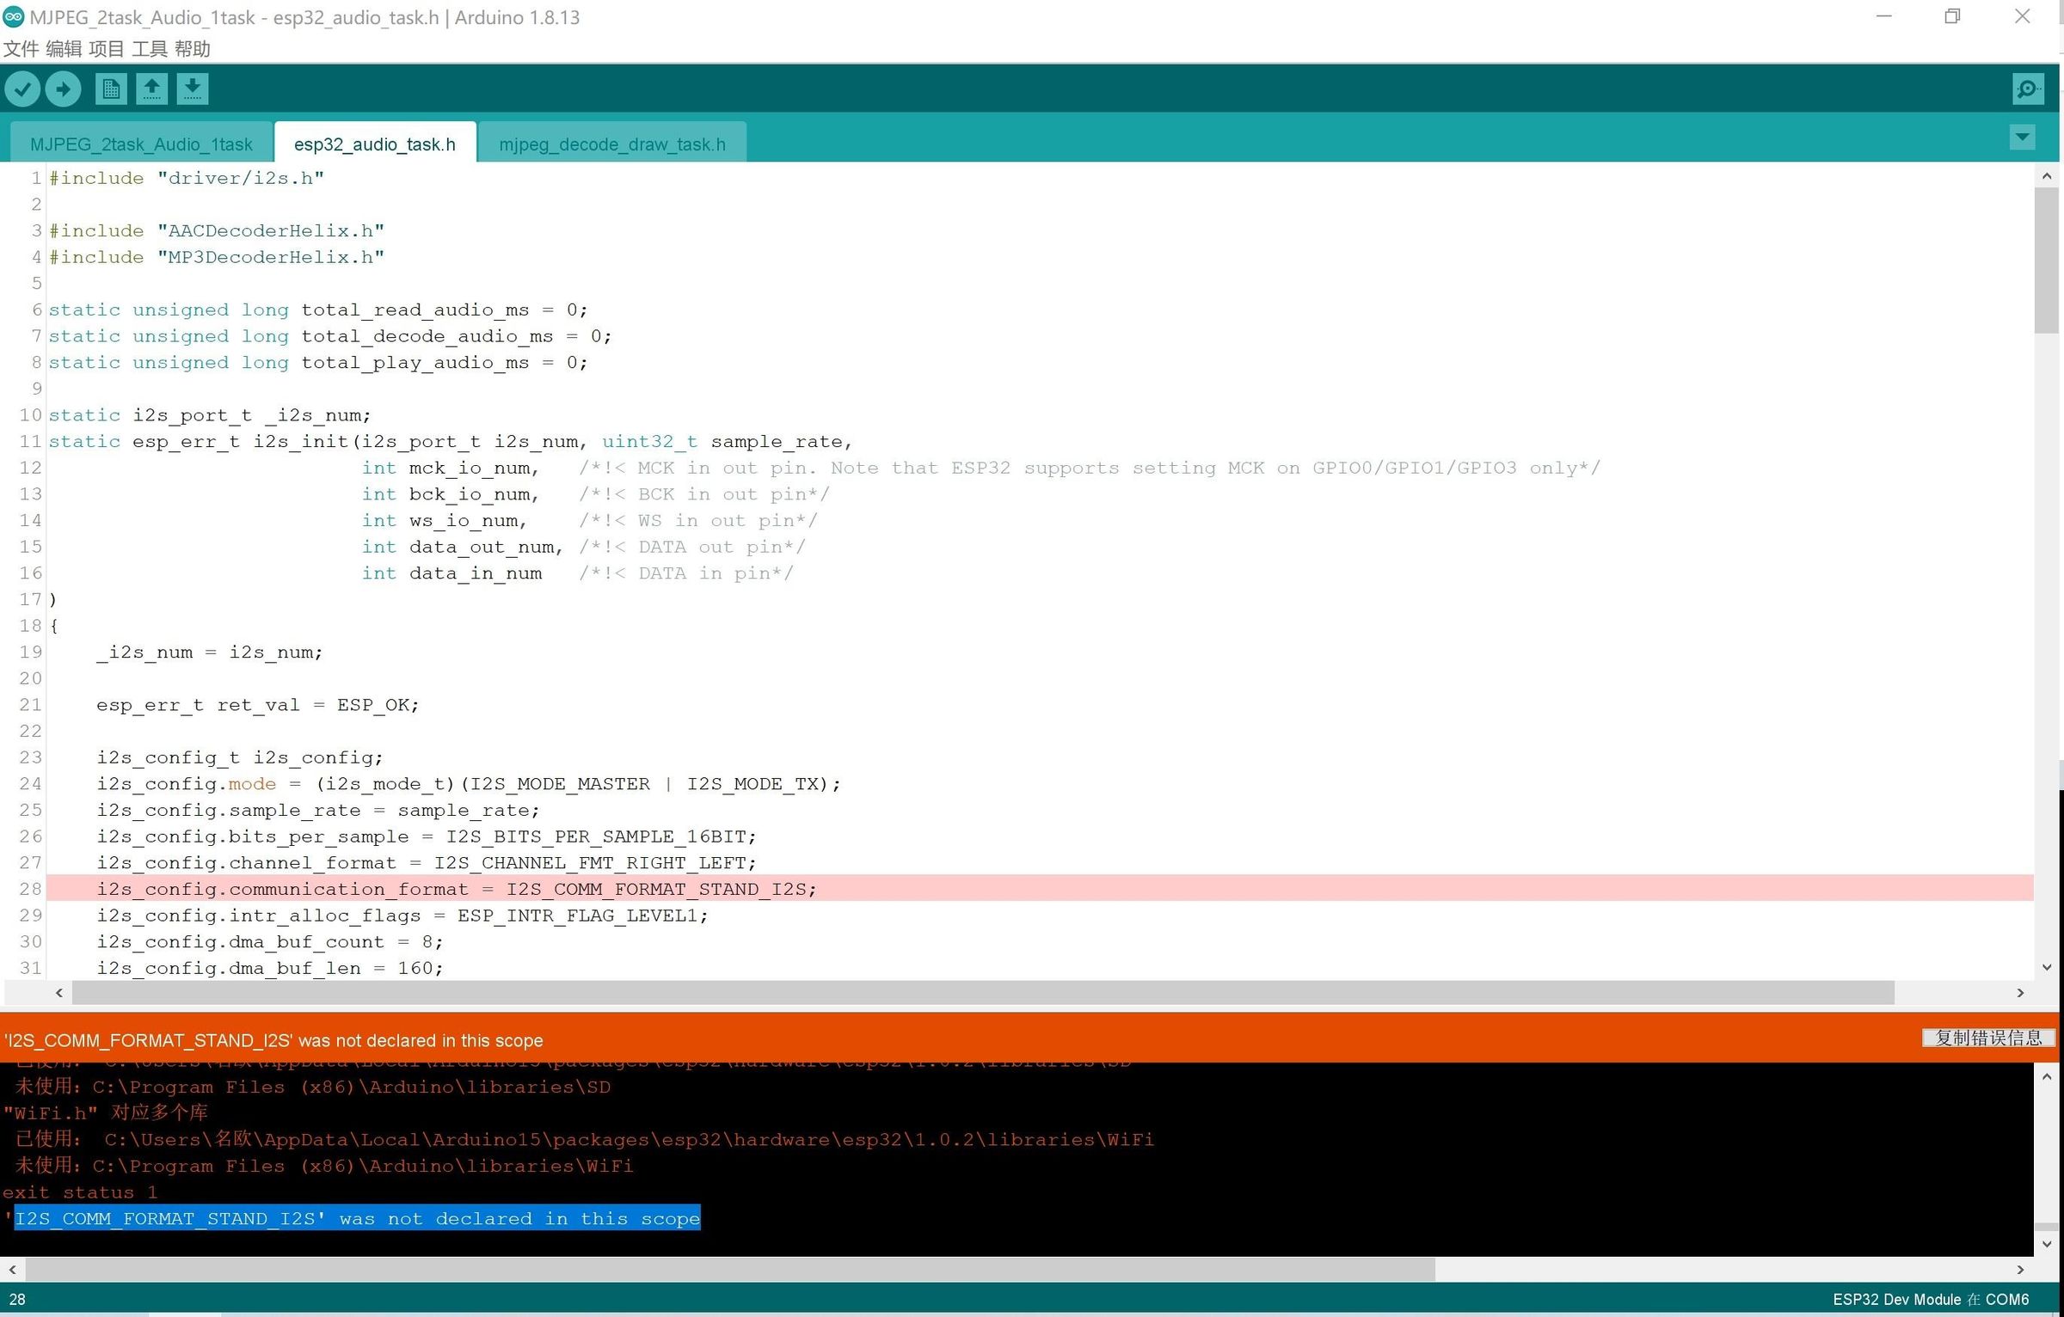Open the Serial Monitor magnifier icon

coord(2028,89)
